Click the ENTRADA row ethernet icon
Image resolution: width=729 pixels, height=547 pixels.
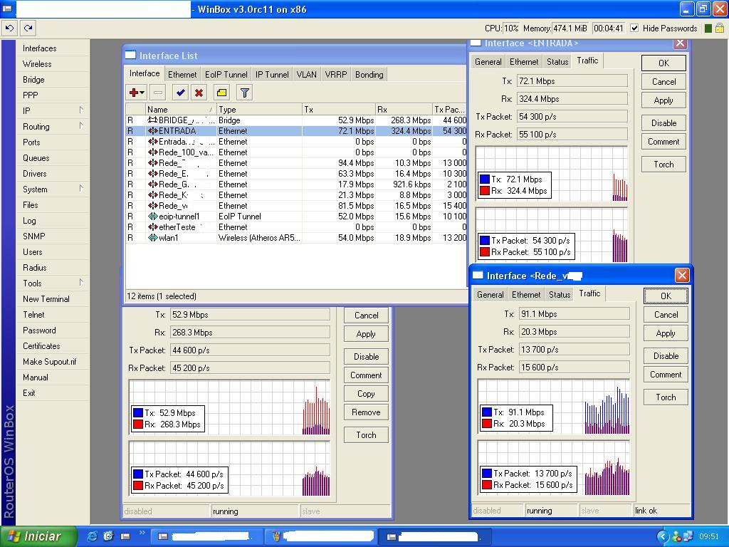click(x=152, y=131)
